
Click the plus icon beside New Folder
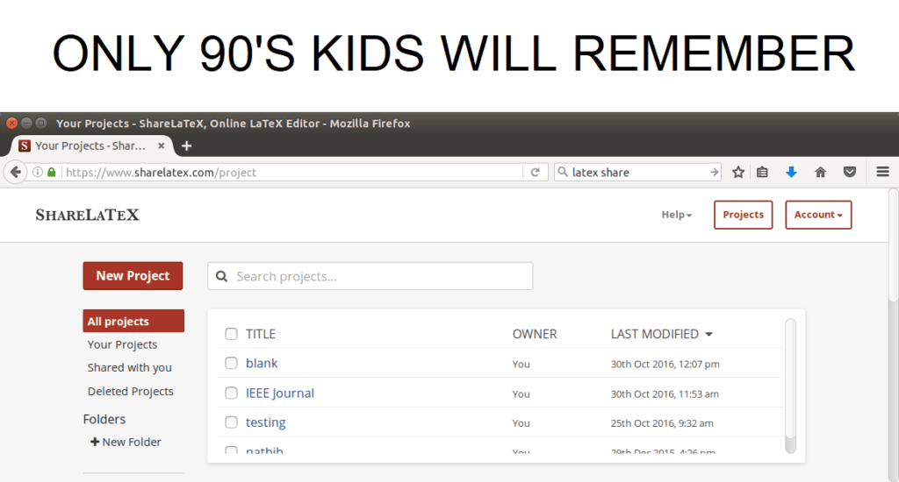95,442
